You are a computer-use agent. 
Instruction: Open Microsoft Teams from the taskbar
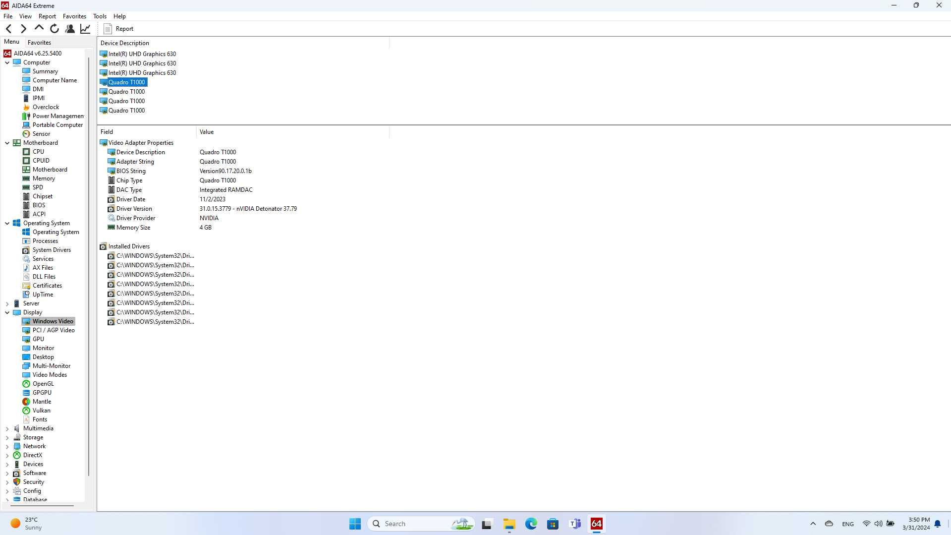[575, 524]
